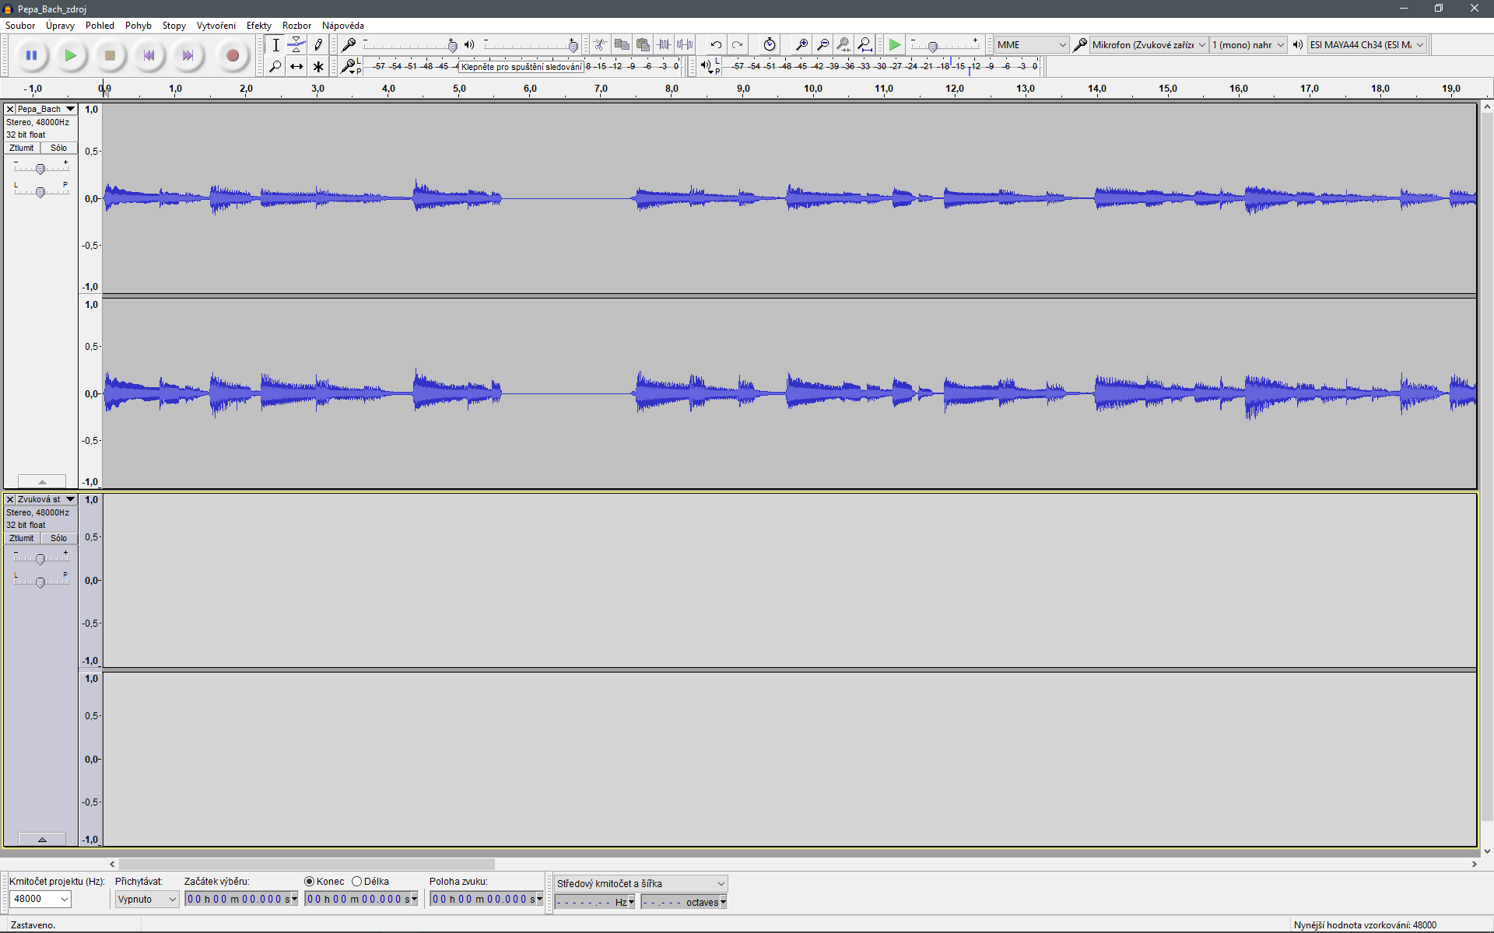Open the Stopy menu
1494x933 pixels.
click(x=174, y=26)
